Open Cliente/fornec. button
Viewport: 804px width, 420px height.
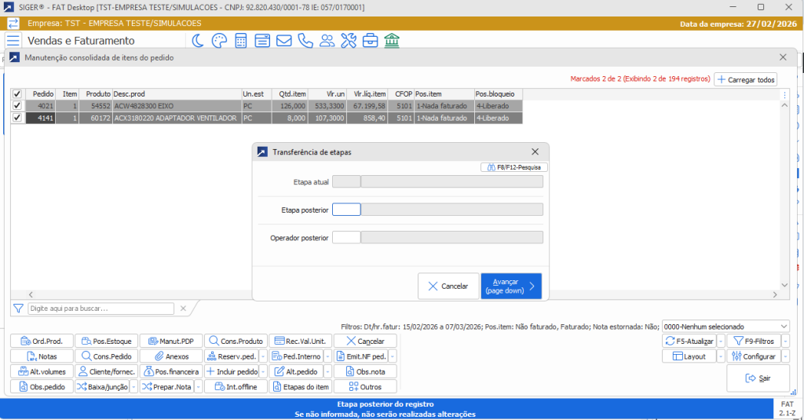tap(107, 372)
